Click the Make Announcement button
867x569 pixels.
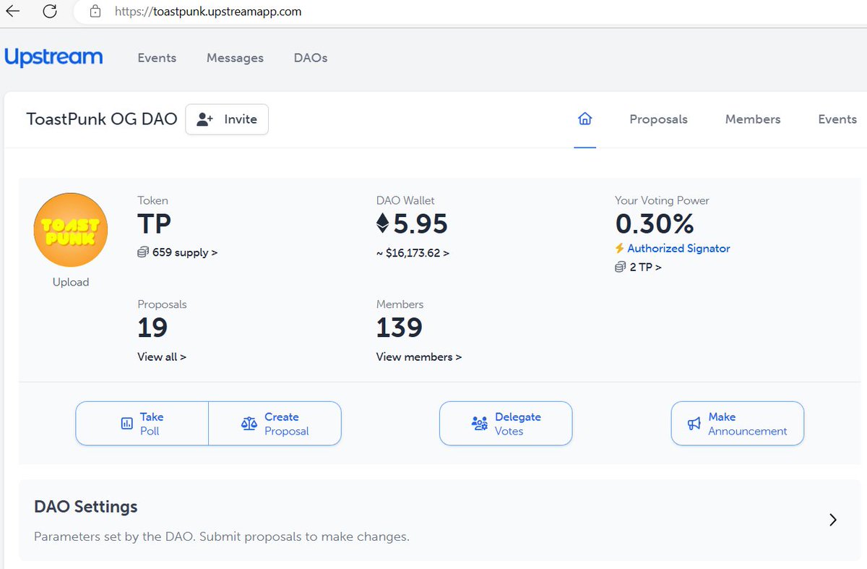738,424
